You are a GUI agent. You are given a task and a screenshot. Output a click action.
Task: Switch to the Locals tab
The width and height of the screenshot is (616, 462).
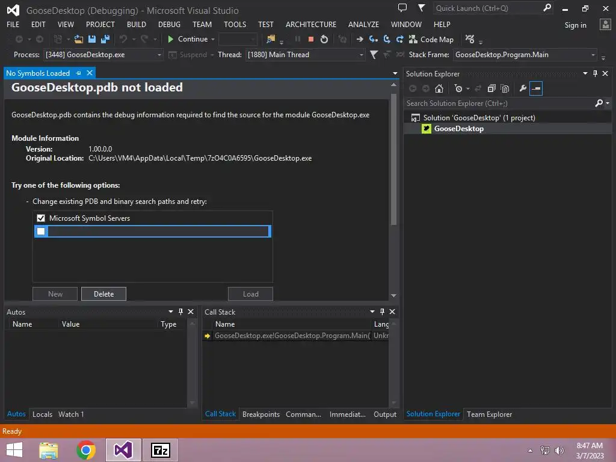tap(43, 414)
